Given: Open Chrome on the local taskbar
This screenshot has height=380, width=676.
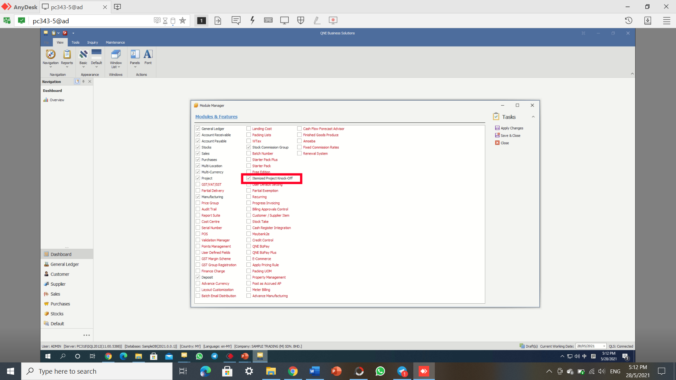Looking at the screenshot, I should click(293, 371).
